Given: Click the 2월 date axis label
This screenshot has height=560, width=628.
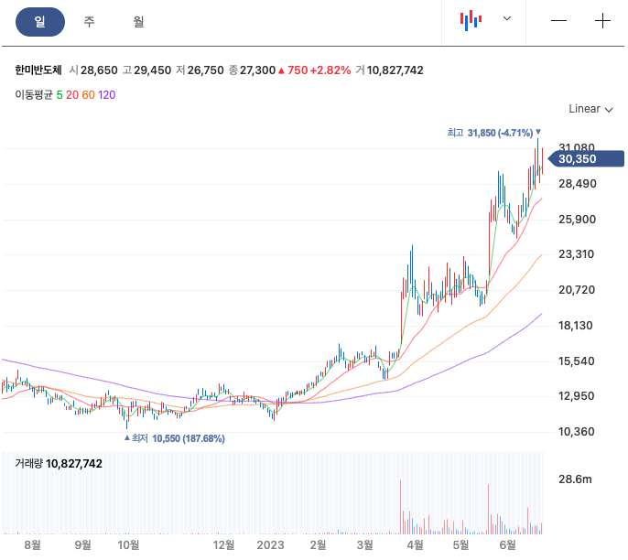Looking at the screenshot, I should click(x=318, y=544).
